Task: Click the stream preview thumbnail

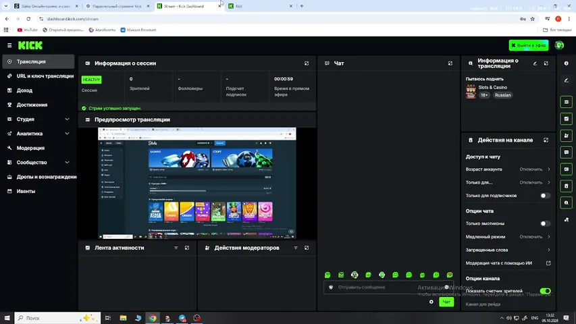Action: click(197, 184)
